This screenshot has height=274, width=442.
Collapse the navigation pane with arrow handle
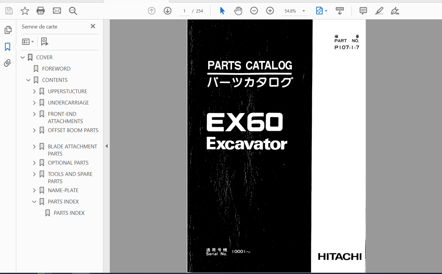coord(106,146)
